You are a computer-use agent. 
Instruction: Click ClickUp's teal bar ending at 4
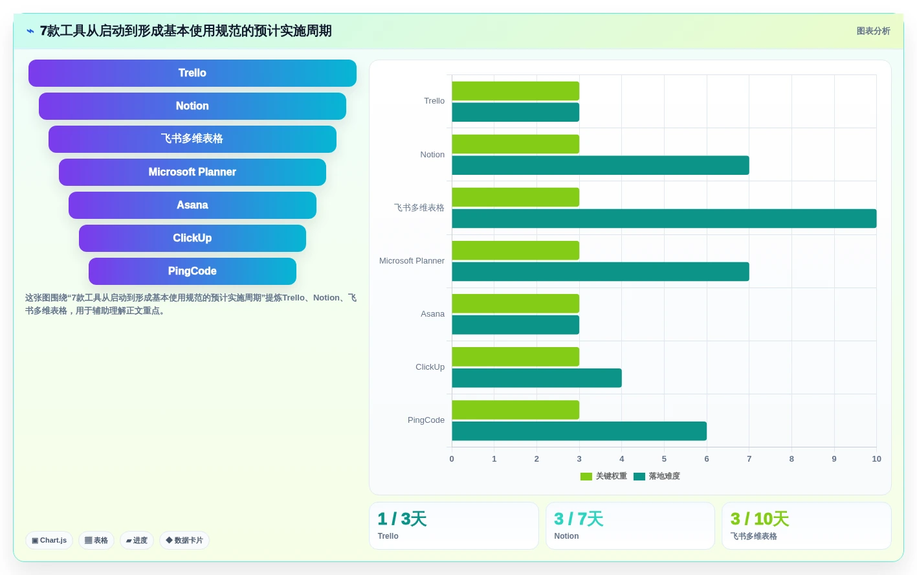(536, 378)
